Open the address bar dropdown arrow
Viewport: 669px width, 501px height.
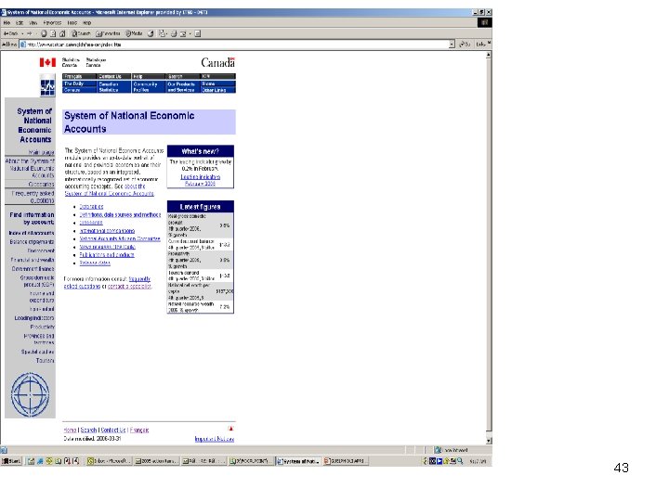point(452,45)
